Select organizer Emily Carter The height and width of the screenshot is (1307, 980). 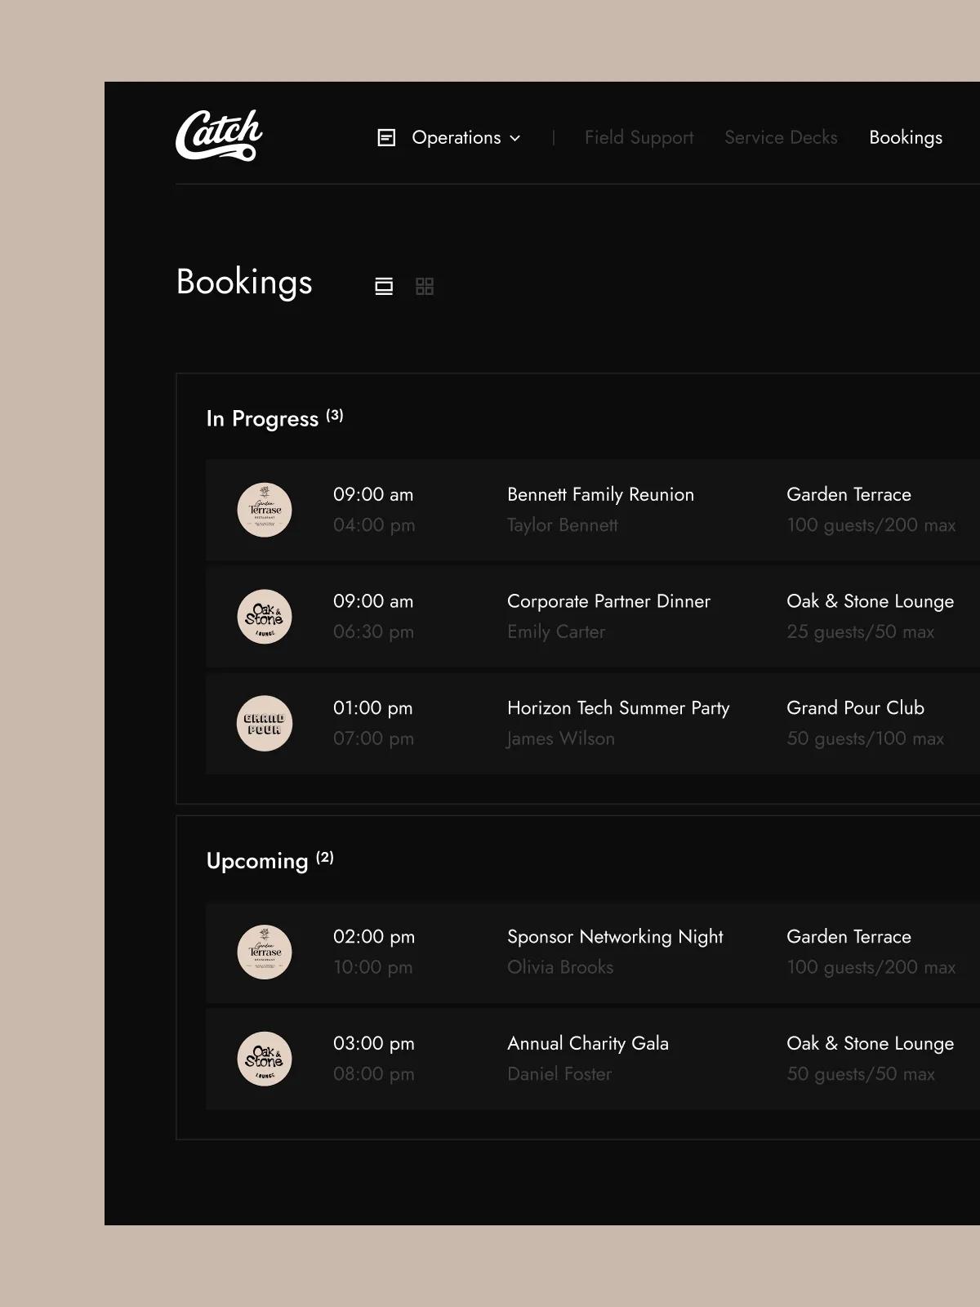556,631
